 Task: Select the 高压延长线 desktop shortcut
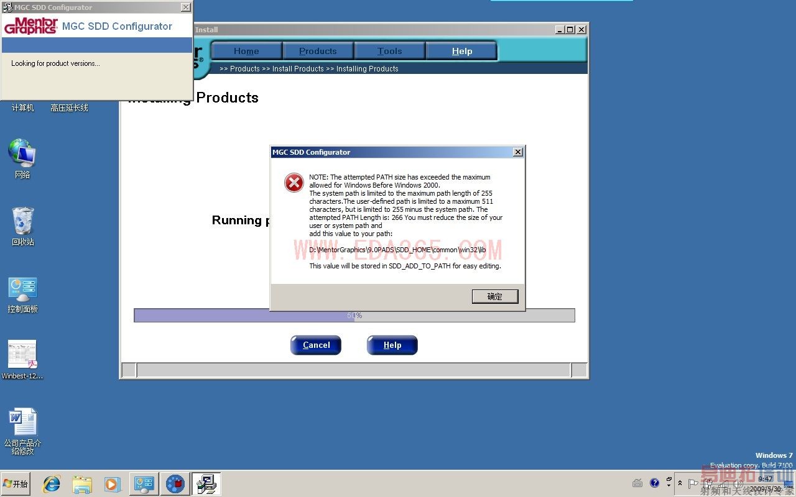pos(69,107)
